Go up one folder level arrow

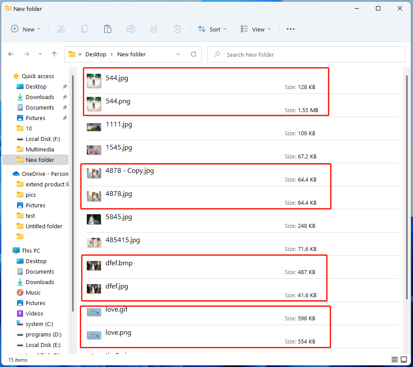pyautogui.click(x=54, y=55)
